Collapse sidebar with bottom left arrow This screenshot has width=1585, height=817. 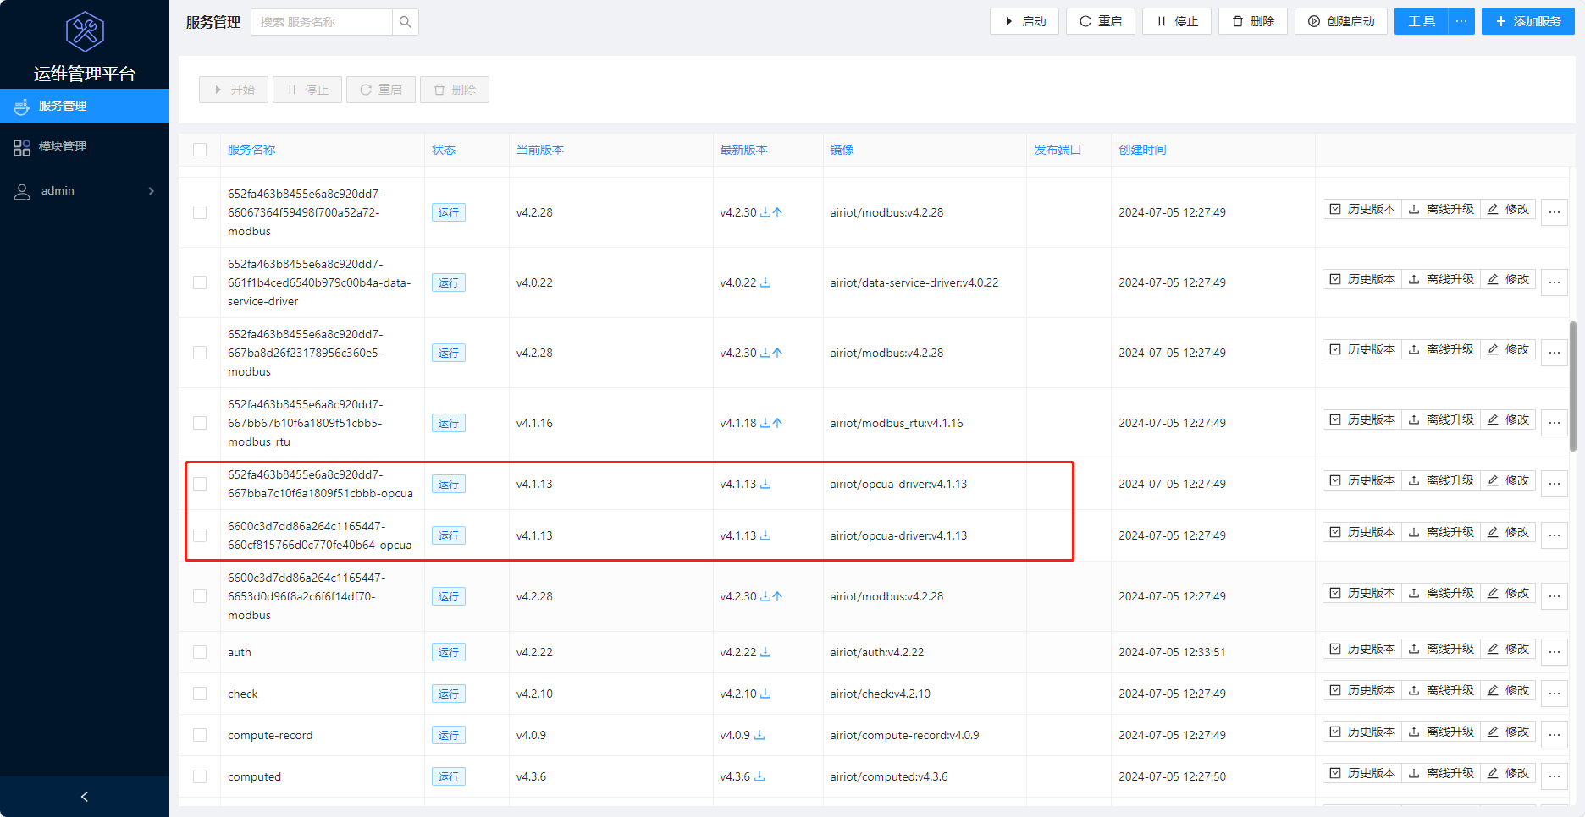[85, 797]
